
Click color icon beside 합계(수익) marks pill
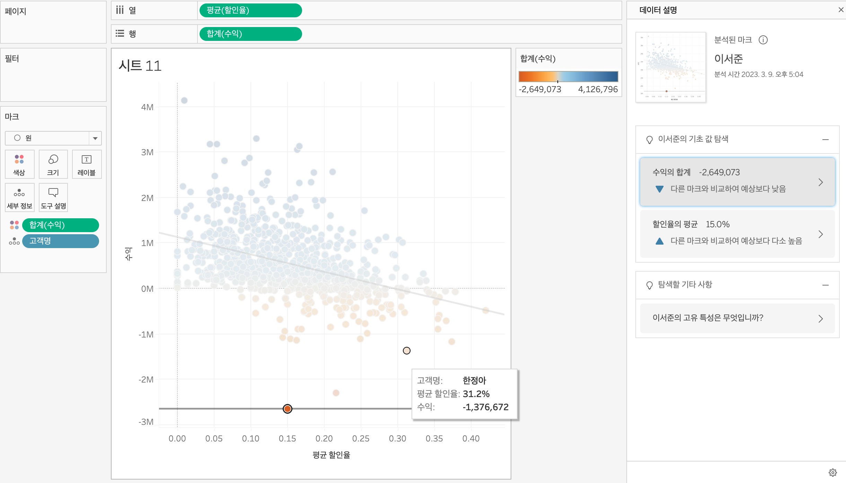14,225
